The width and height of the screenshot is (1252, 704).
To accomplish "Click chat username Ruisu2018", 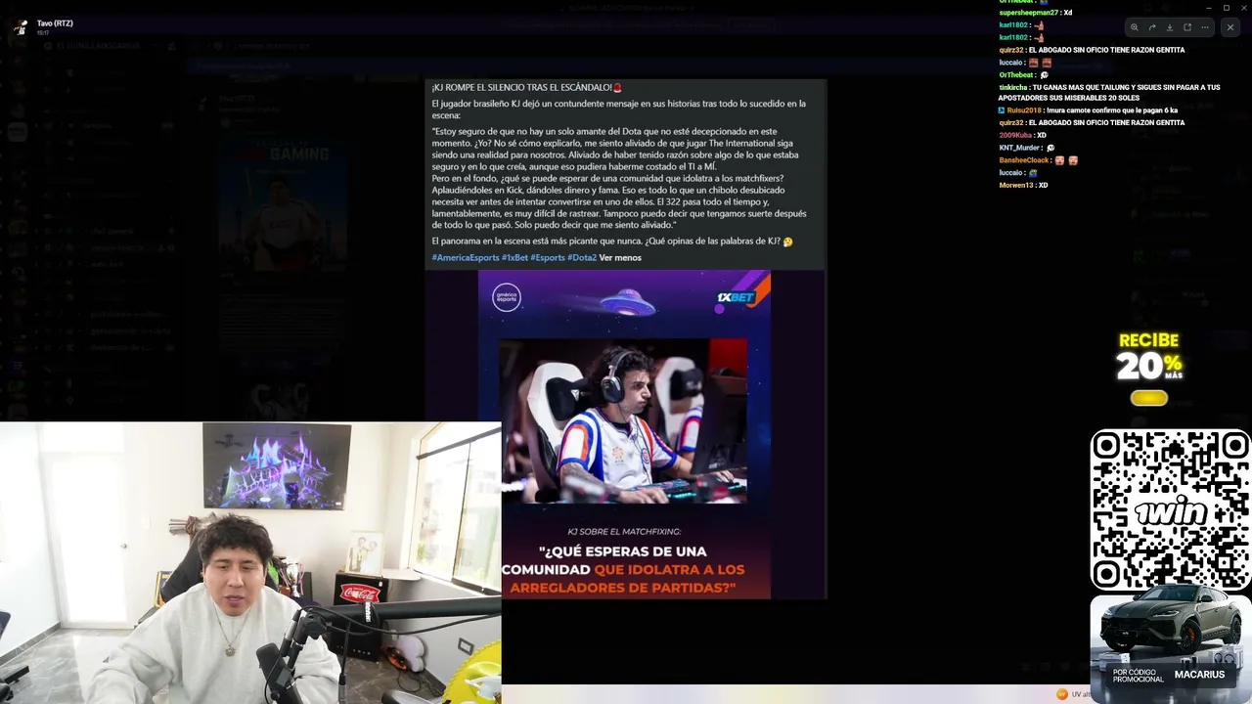I will (1024, 110).
